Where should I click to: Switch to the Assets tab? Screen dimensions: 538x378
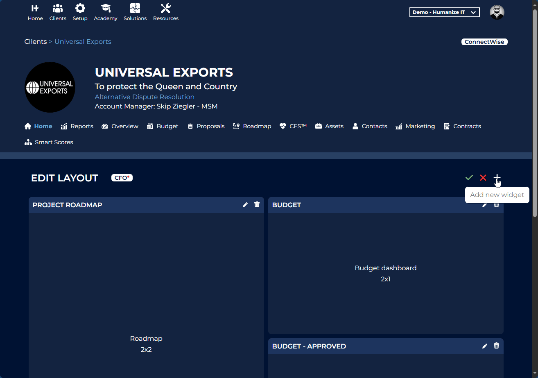[x=329, y=126]
